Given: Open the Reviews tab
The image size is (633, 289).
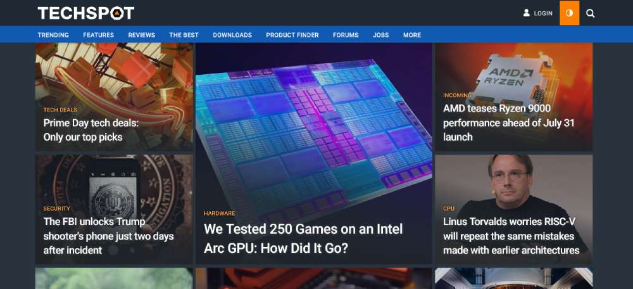Looking at the screenshot, I should (x=141, y=35).
